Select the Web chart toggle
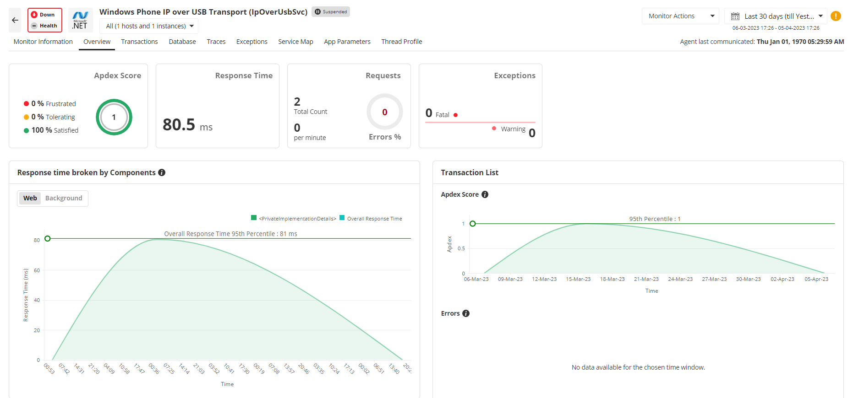Image resolution: width=848 pixels, height=398 pixels. 30,198
